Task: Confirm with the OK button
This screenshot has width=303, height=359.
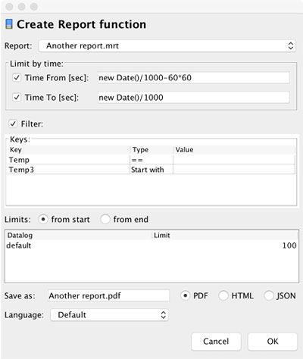Action: pyautogui.click(x=273, y=342)
